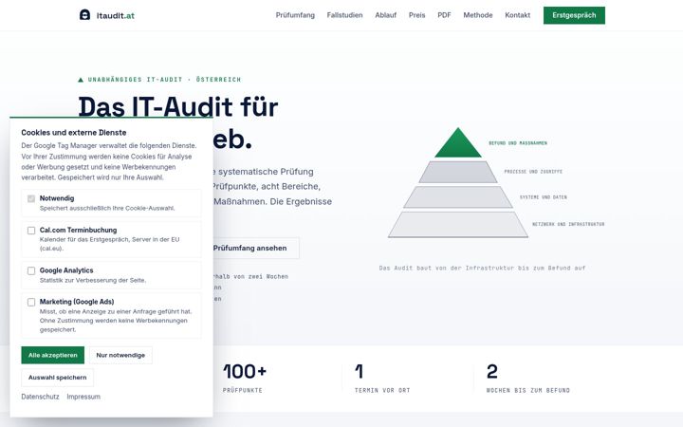Save selection with Auswahl speichern
683x427 pixels.
(58, 378)
